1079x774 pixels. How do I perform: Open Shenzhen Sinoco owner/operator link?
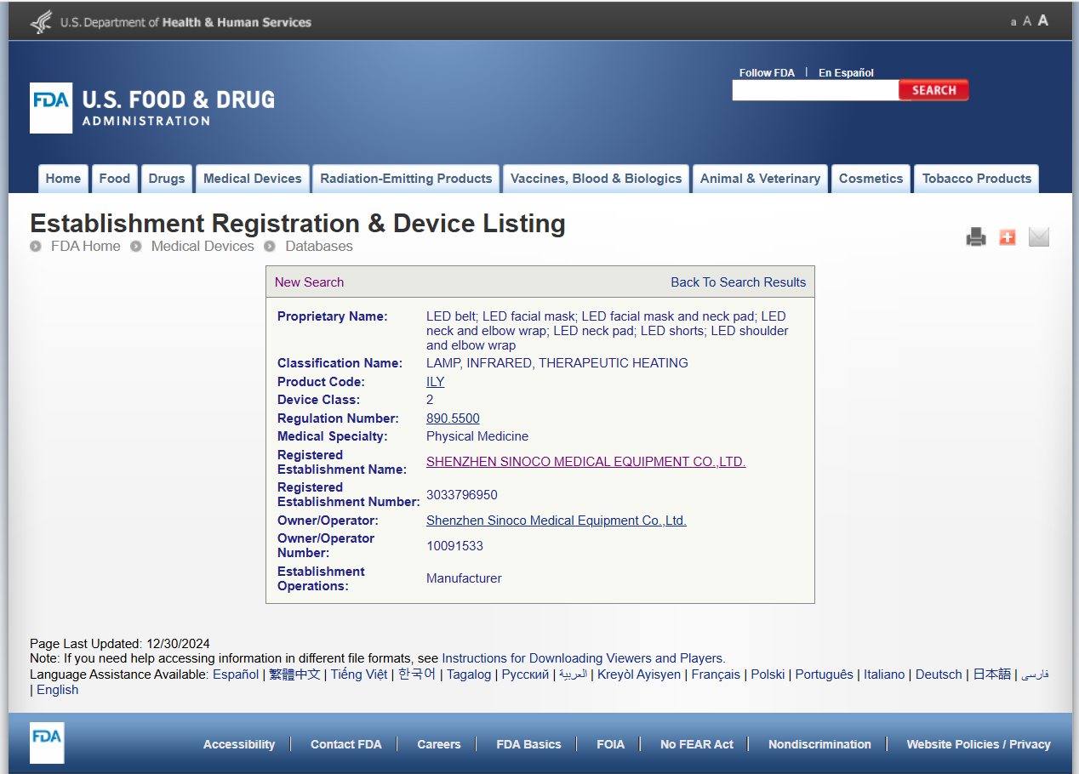coord(557,521)
